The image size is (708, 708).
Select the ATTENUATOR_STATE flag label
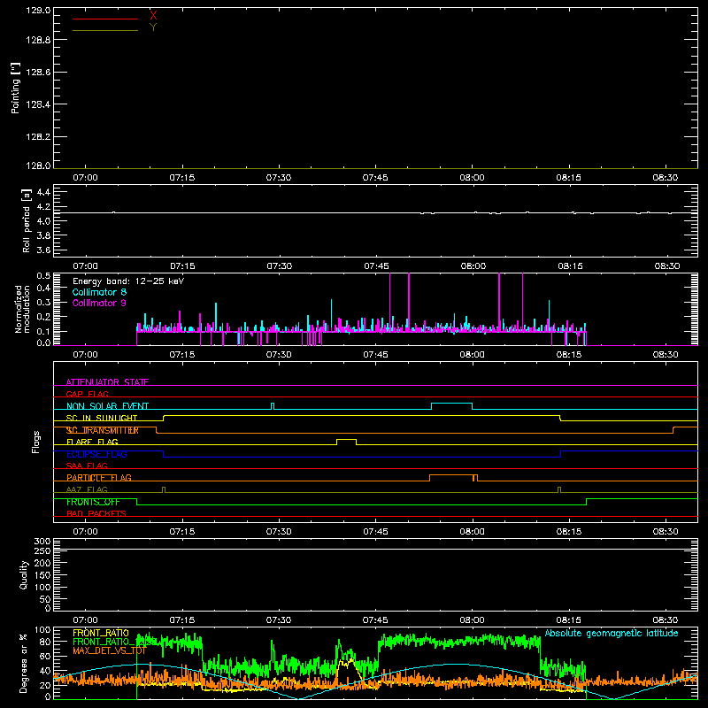[107, 382]
